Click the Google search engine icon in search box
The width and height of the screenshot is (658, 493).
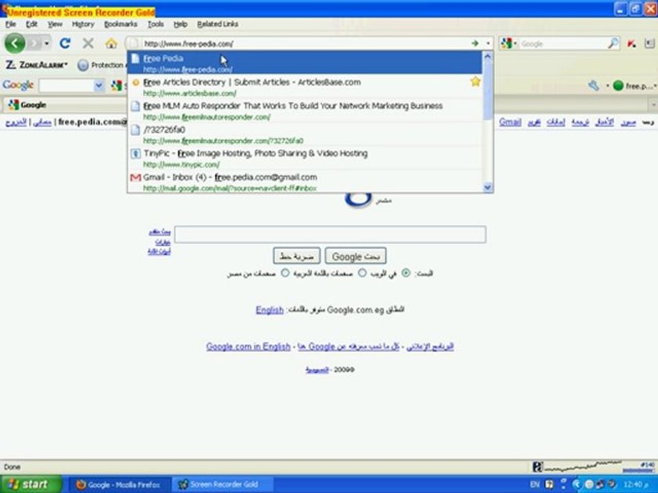(x=507, y=43)
